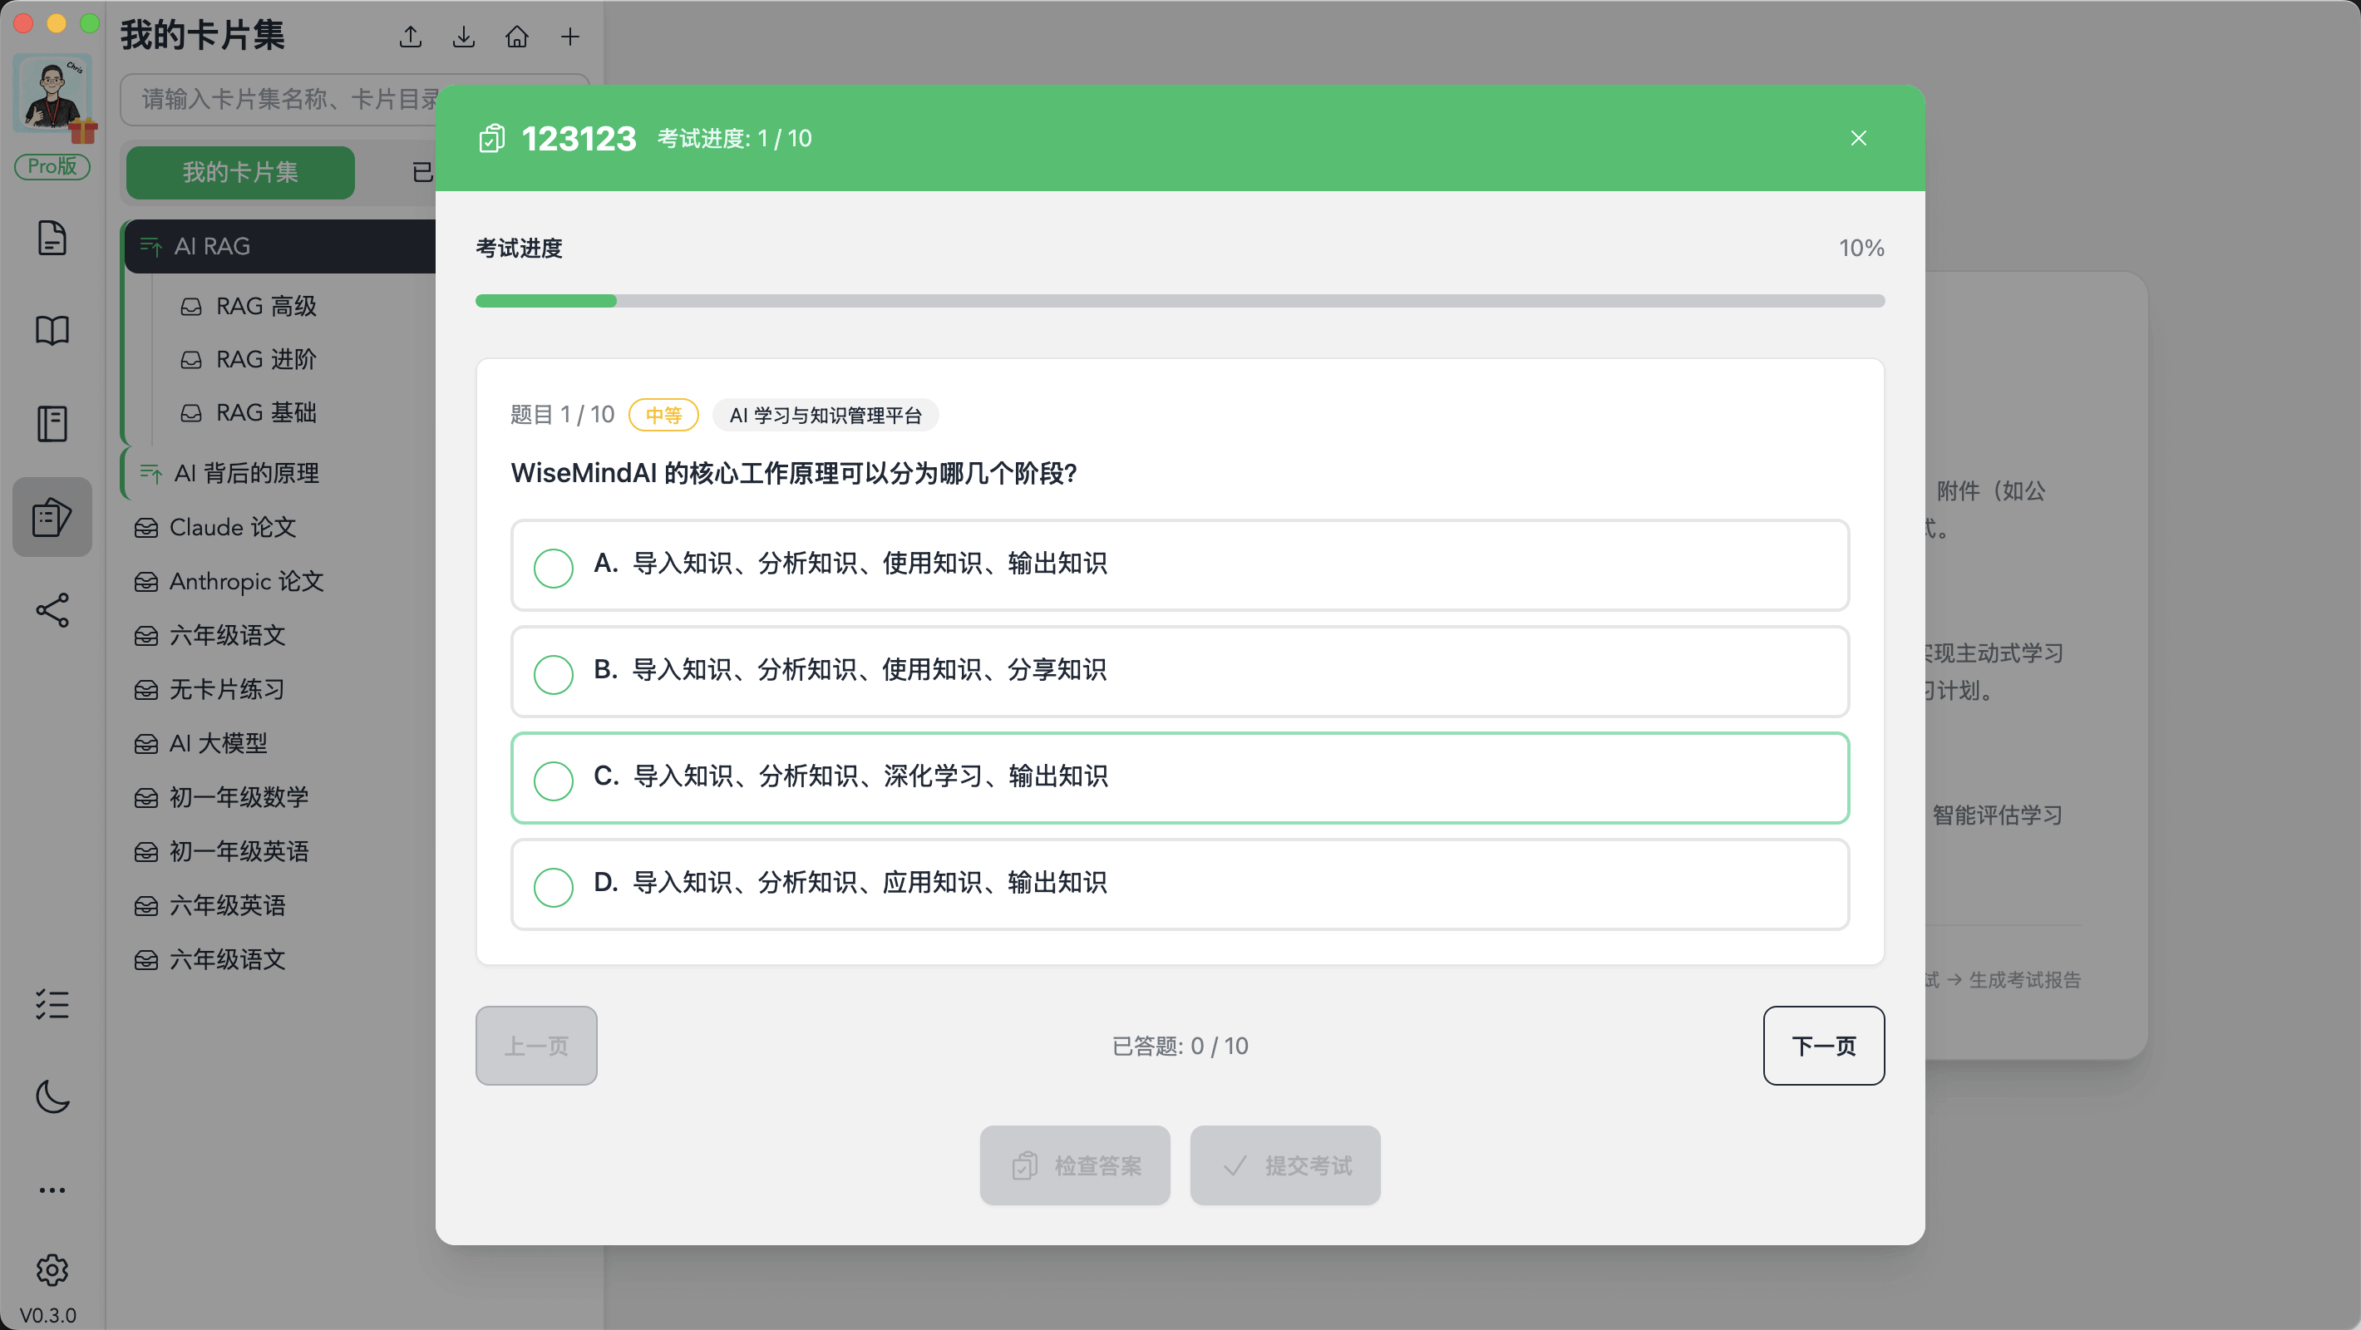
Task: Open the more options ellipsis menu
Action: (52, 1189)
